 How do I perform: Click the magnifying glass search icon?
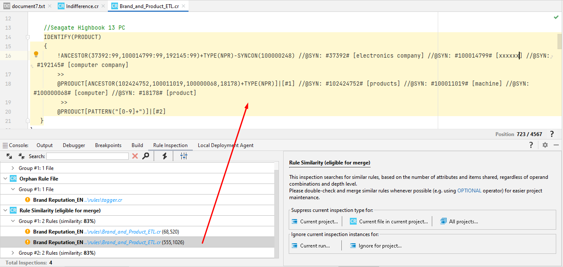click(146, 156)
